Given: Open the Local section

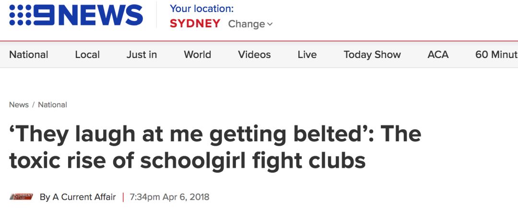Looking at the screenshot, I should [87, 55].
